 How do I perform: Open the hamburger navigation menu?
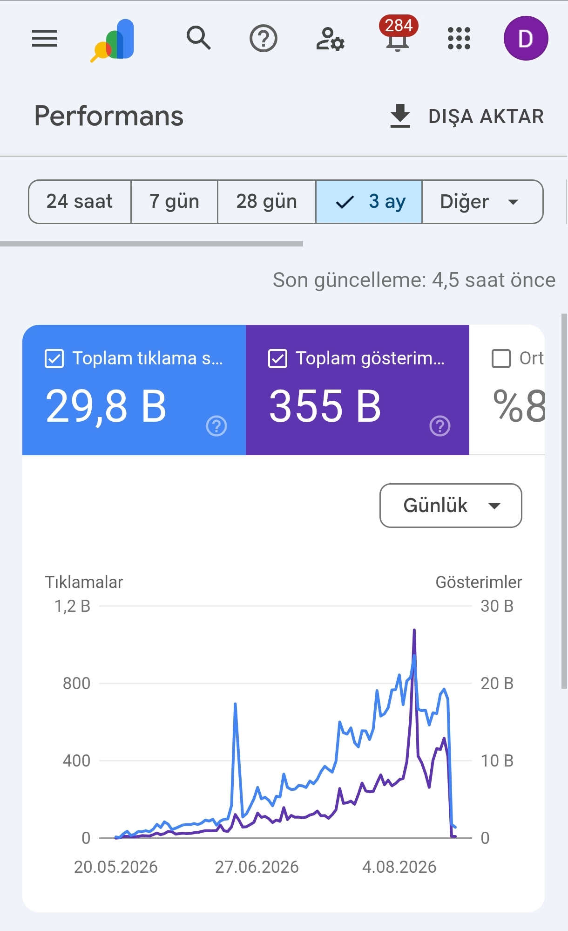pyautogui.click(x=45, y=38)
